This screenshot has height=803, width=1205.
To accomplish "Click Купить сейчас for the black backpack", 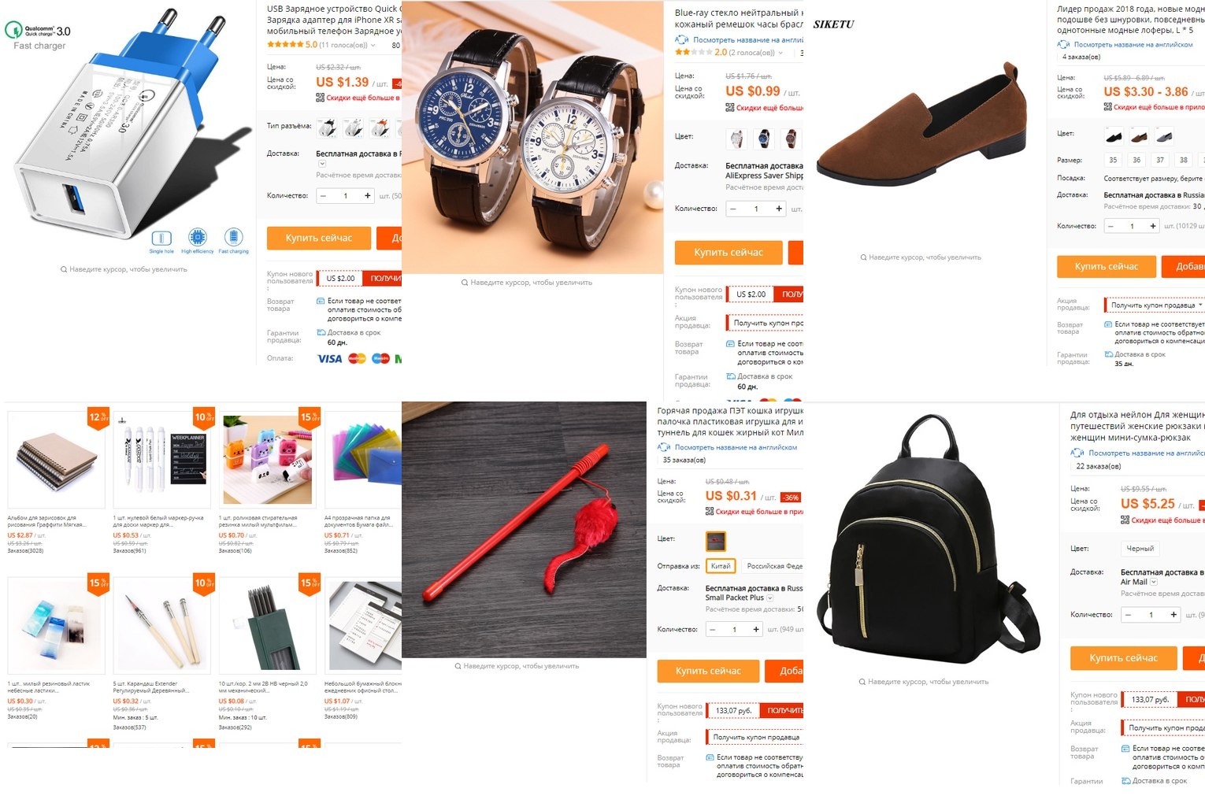I will (x=1123, y=657).
